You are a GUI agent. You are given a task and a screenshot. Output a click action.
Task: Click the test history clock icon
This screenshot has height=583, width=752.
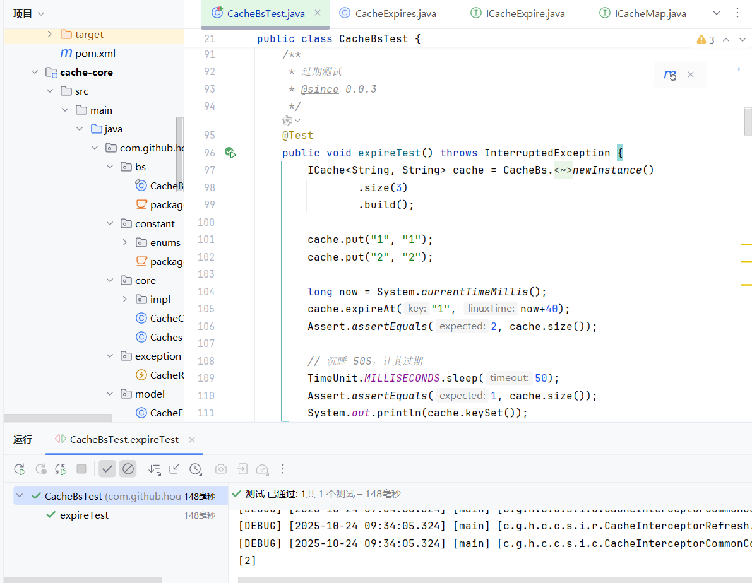[x=196, y=469]
